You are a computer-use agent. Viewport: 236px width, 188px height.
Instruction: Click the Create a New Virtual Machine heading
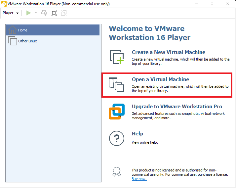(x=168, y=52)
